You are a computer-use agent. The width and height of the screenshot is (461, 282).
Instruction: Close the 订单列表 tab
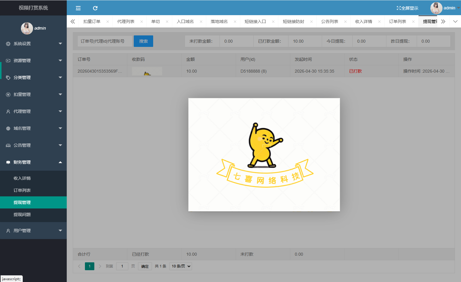[x=413, y=21]
